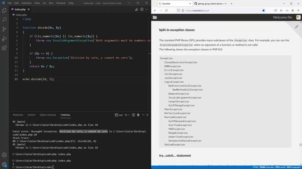The image size is (302, 169).
Task: Open the Source Control view in activity bar
Action: (x=4, y=29)
